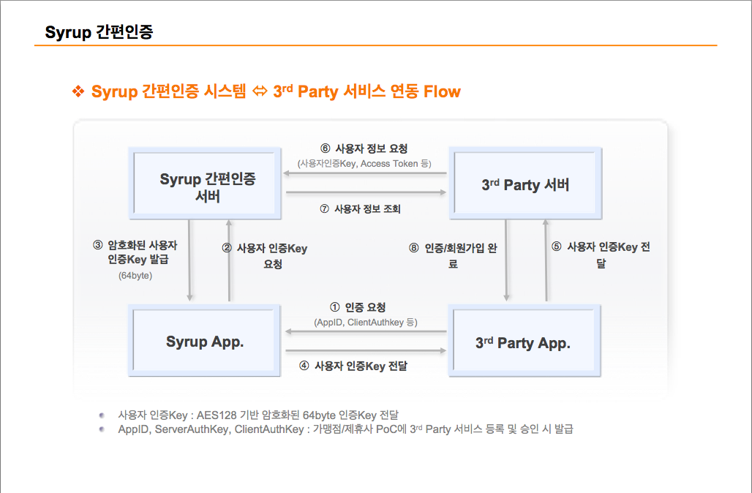Select the '④ 사용자 인증Key 전달' label
The image size is (752, 493).
[x=353, y=366]
